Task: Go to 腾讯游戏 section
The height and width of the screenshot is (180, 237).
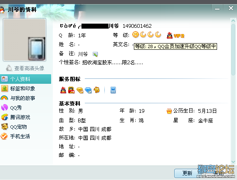Action: click(20, 117)
